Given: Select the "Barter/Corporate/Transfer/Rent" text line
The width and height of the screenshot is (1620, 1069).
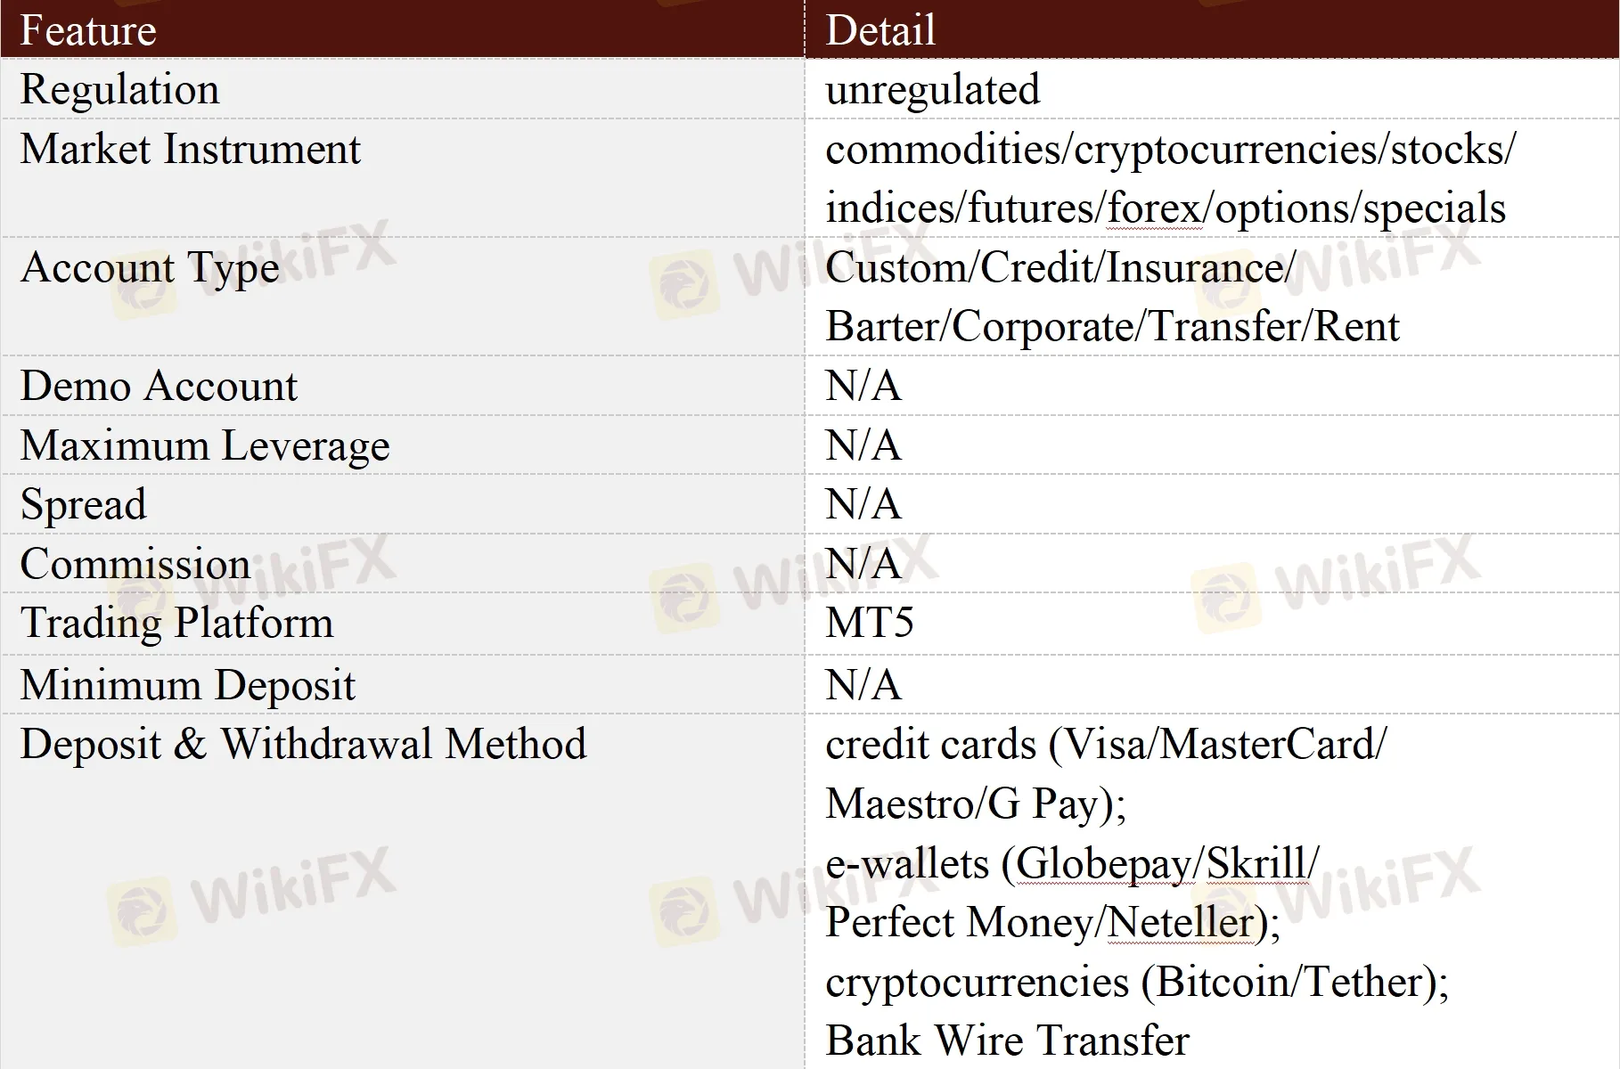Looking at the screenshot, I should coord(1112,327).
